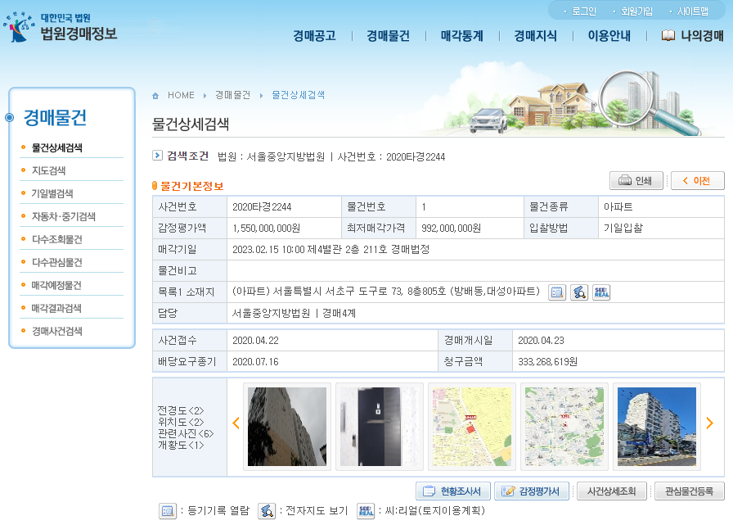This screenshot has height=525, width=733.
Task: Select 자동차·중기검색 in the sidebar
Action: 64,217
